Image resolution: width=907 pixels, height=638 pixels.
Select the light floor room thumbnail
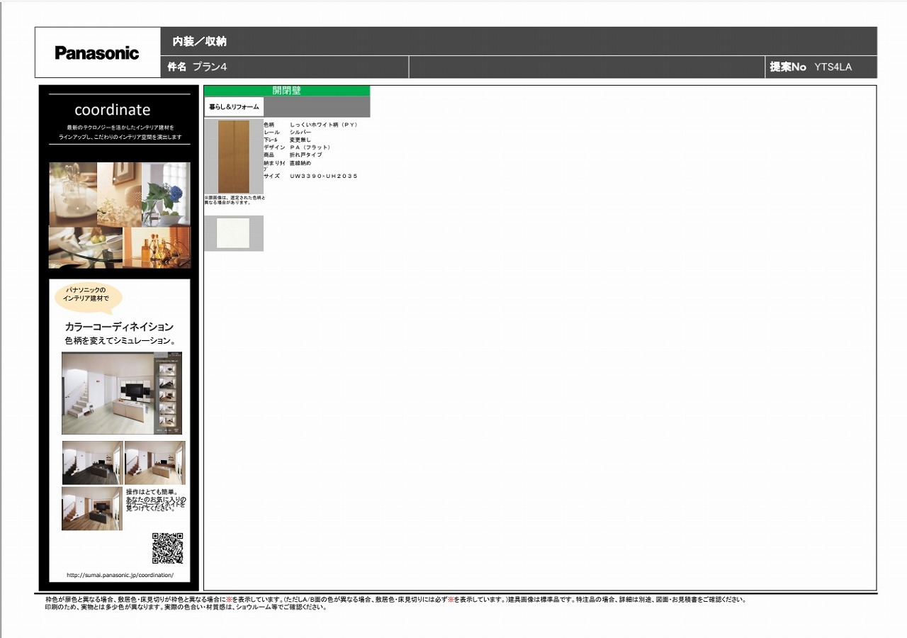point(154,462)
